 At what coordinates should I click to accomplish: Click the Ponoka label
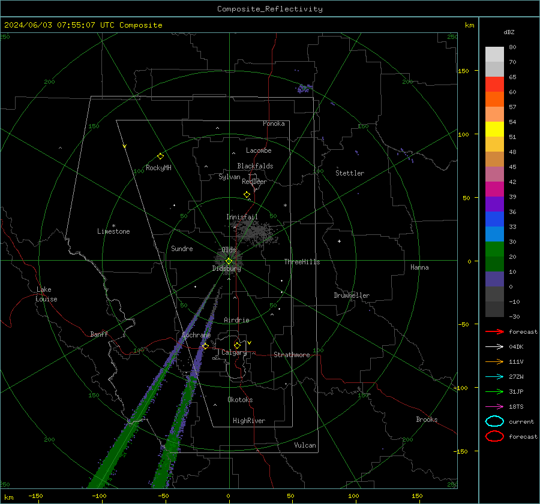[x=274, y=123]
